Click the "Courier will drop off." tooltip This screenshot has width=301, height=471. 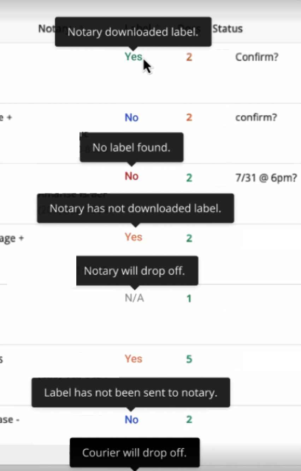(x=135, y=453)
